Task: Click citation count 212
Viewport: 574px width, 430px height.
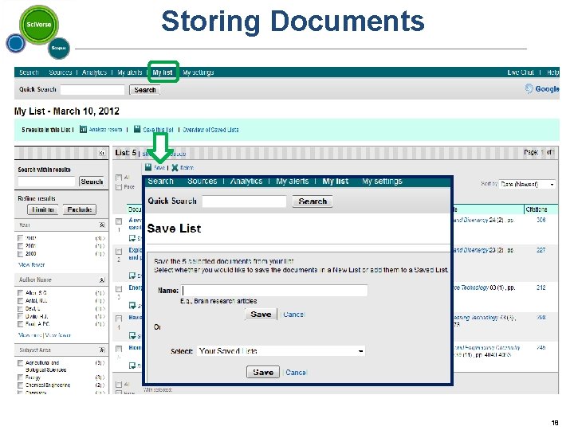Action: coord(541,287)
